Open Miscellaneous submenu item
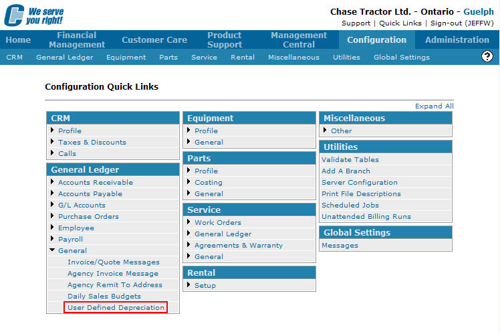This screenshot has width=500, height=334. tap(293, 57)
